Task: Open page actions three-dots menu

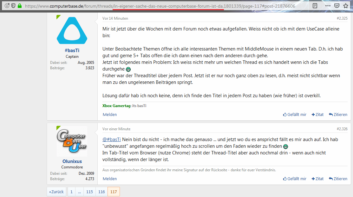Action: [x=328, y=6]
